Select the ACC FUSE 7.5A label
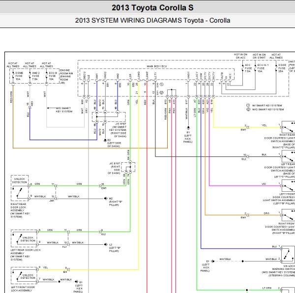The width and height of the screenshot is (295, 293). click(248, 68)
